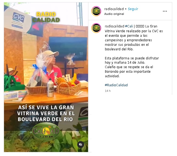Click the video caption about Vitrina Verde
This screenshot has width=177, height=156.
point(46,113)
